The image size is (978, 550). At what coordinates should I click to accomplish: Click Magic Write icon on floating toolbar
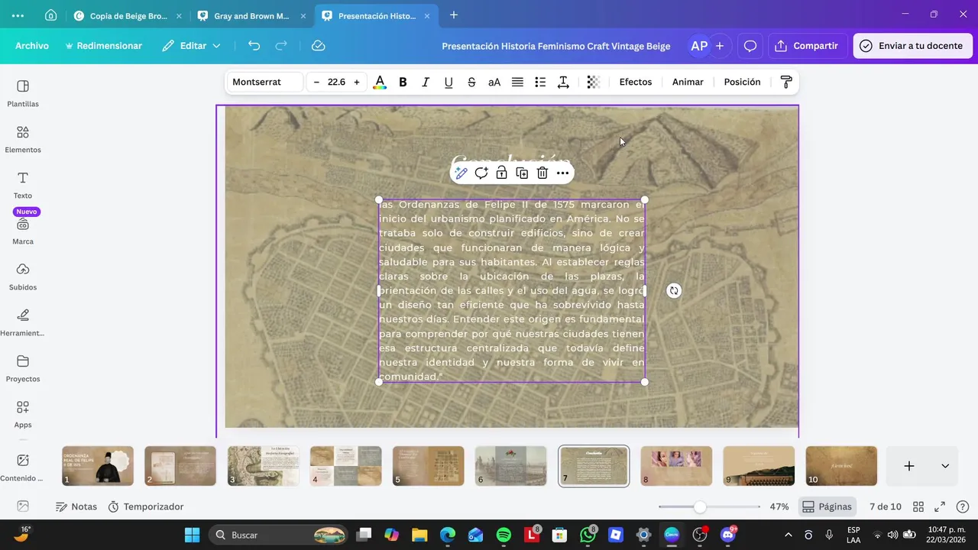point(461,173)
